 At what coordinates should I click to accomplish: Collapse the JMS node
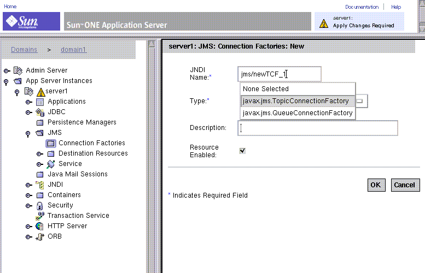28,134
